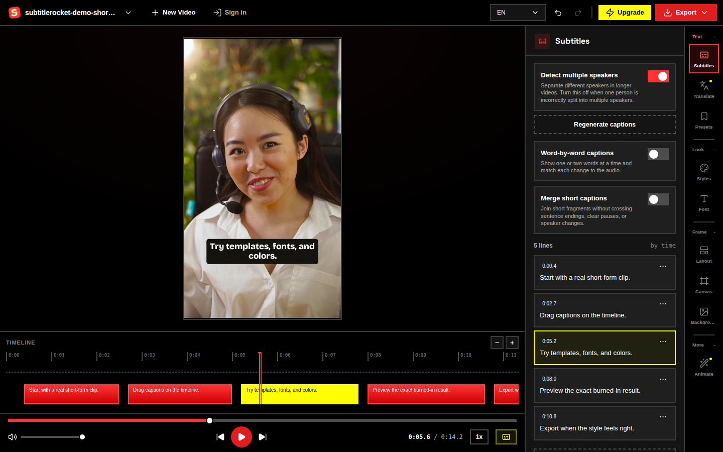Click the caption overlay on the video preview
This screenshot has width=723, height=452.
click(263, 251)
